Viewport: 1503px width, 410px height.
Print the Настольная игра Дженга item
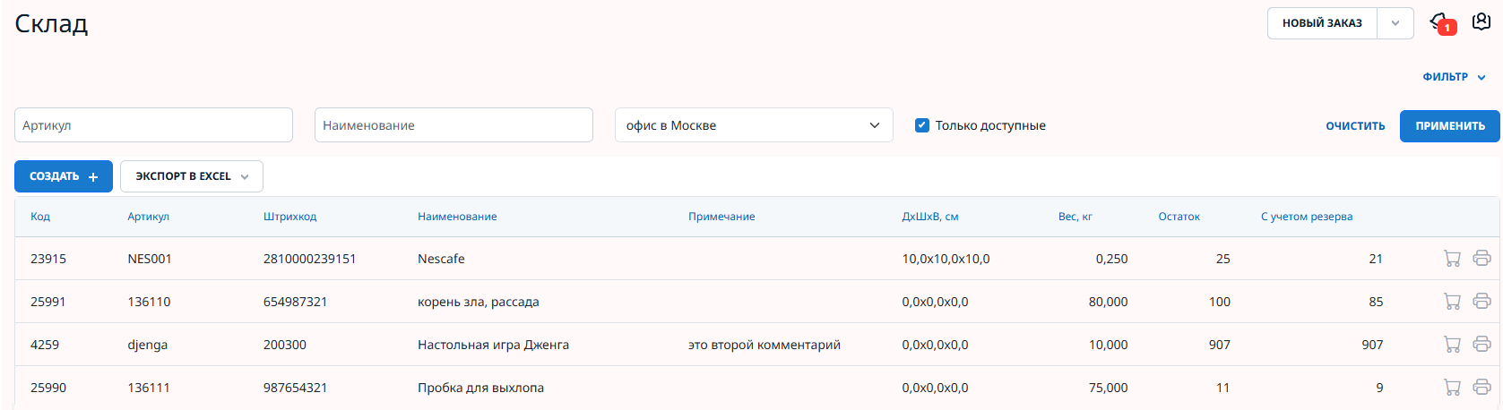(1481, 345)
